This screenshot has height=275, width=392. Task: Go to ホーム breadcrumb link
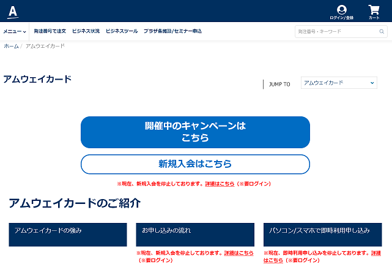point(11,46)
